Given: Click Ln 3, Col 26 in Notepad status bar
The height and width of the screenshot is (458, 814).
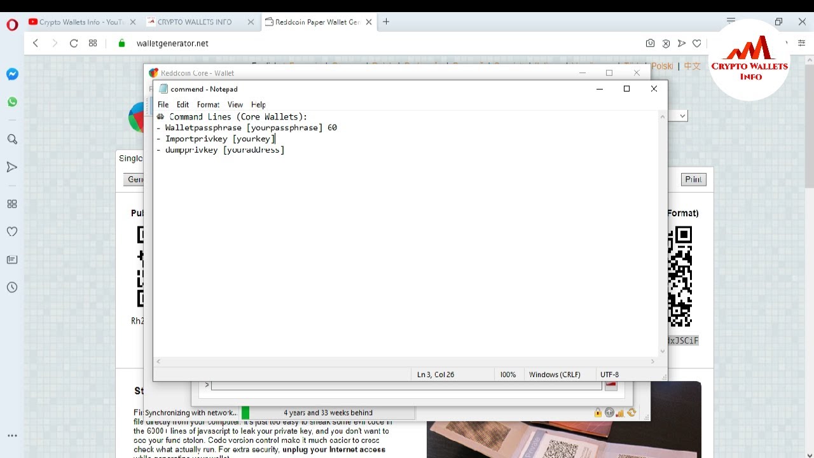Looking at the screenshot, I should click(436, 375).
